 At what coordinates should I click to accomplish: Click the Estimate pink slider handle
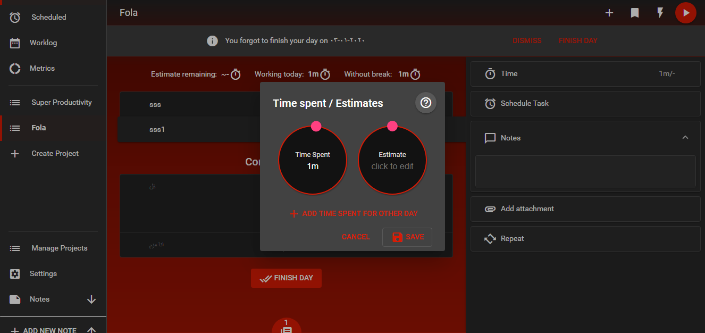coord(392,126)
